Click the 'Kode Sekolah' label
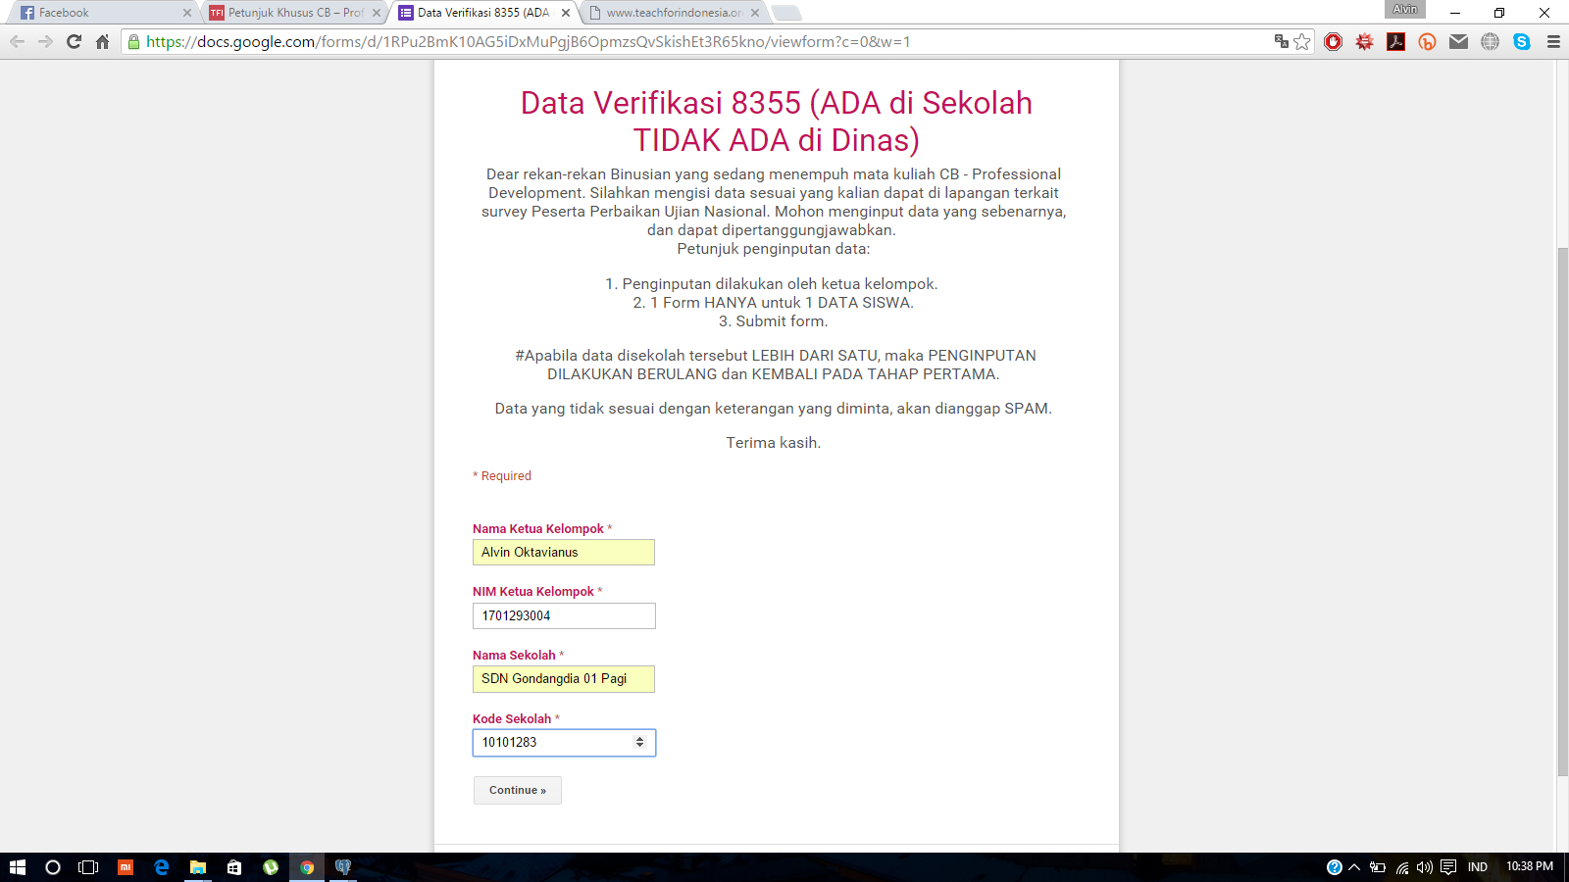1569x882 pixels. coord(512,719)
